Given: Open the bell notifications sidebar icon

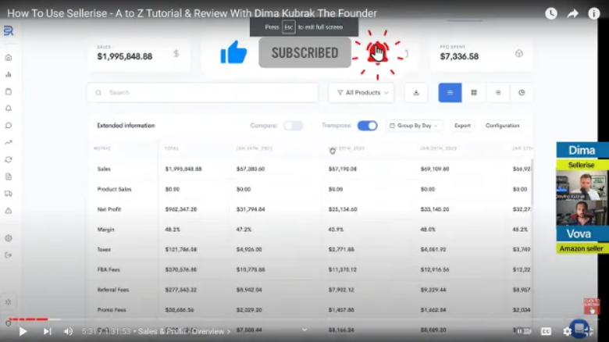Looking at the screenshot, I should click(x=9, y=109).
